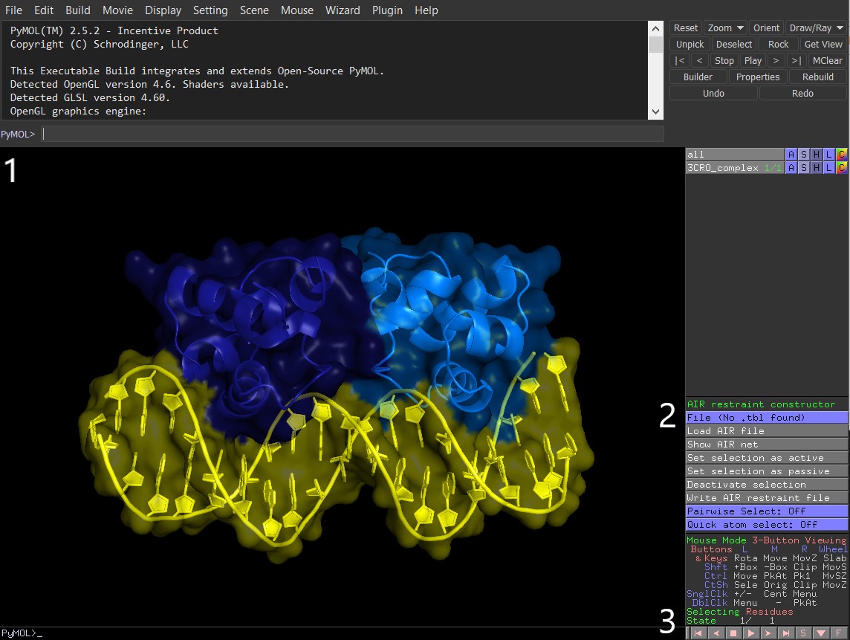Click Set selection as passive
This screenshot has height=640, width=850.
(767, 471)
